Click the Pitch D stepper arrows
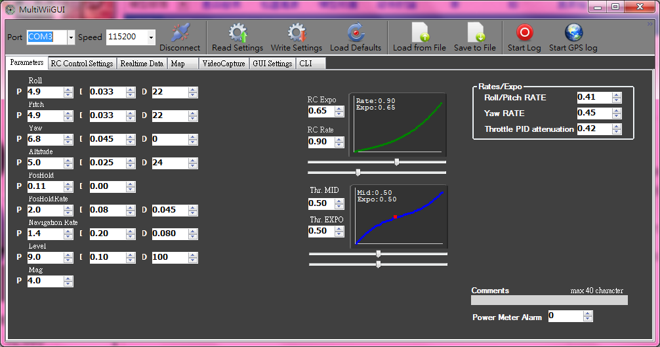This screenshot has width=660, height=347. [x=193, y=115]
